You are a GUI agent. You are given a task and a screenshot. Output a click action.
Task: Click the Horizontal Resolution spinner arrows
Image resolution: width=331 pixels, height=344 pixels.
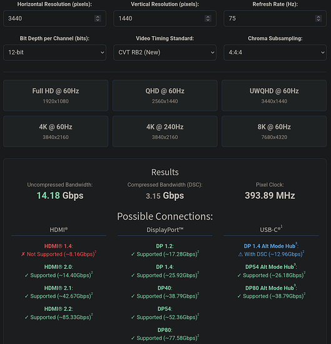[x=98, y=18]
